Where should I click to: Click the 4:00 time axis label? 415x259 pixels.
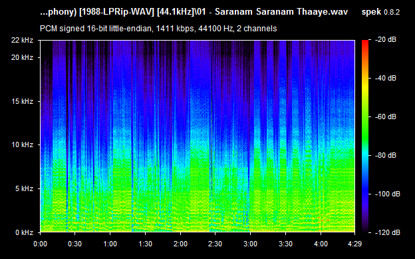[x=321, y=244]
